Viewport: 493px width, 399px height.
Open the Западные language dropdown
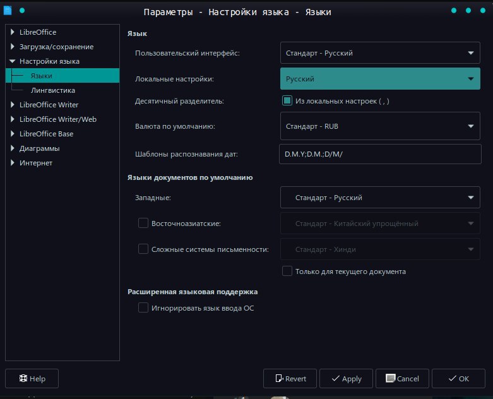click(x=380, y=198)
